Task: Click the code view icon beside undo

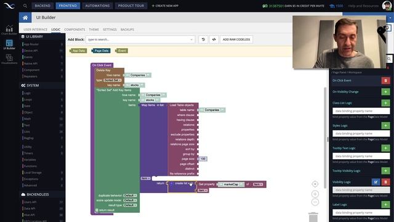Action: click(214, 39)
